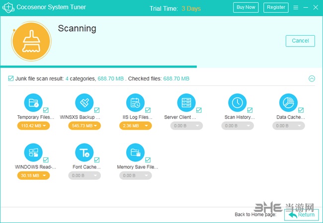The width and height of the screenshot is (323, 223).
Task: Uncheck the Font Cache checkbox
Action: [x=97, y=160]
